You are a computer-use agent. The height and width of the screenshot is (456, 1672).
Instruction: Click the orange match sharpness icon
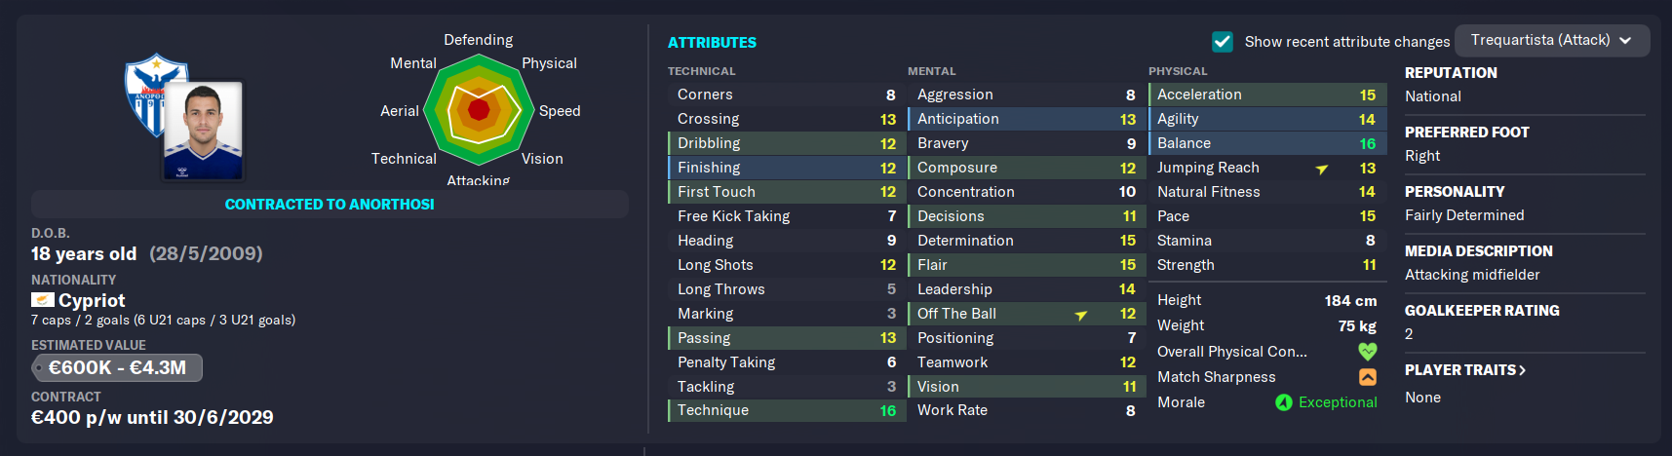[1368, 377]
